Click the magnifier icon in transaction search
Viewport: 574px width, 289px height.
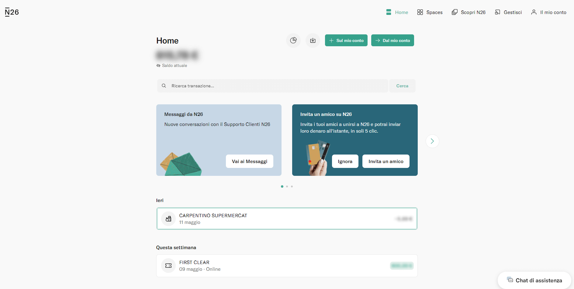tap(164, 86)
